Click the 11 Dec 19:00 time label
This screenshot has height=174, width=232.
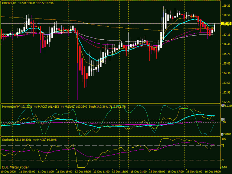click(64, 172)
